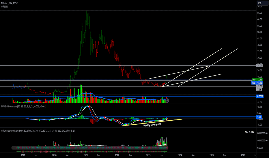Viewport: 269px width, 158px height.
Task: Click the 65.00 price axis label
Action: click(259, 13)
